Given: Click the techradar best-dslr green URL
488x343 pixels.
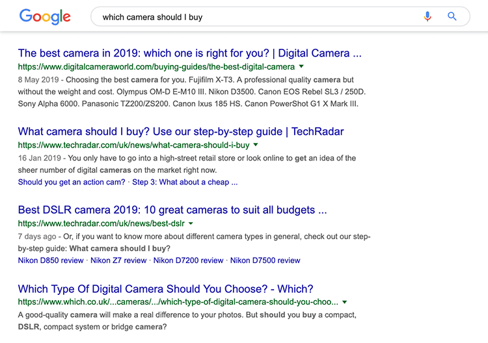Looking at the screenshot, I should (101, 223).
